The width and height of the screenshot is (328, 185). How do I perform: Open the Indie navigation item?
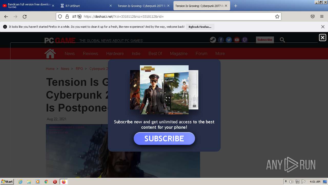[x=136, y=53]
